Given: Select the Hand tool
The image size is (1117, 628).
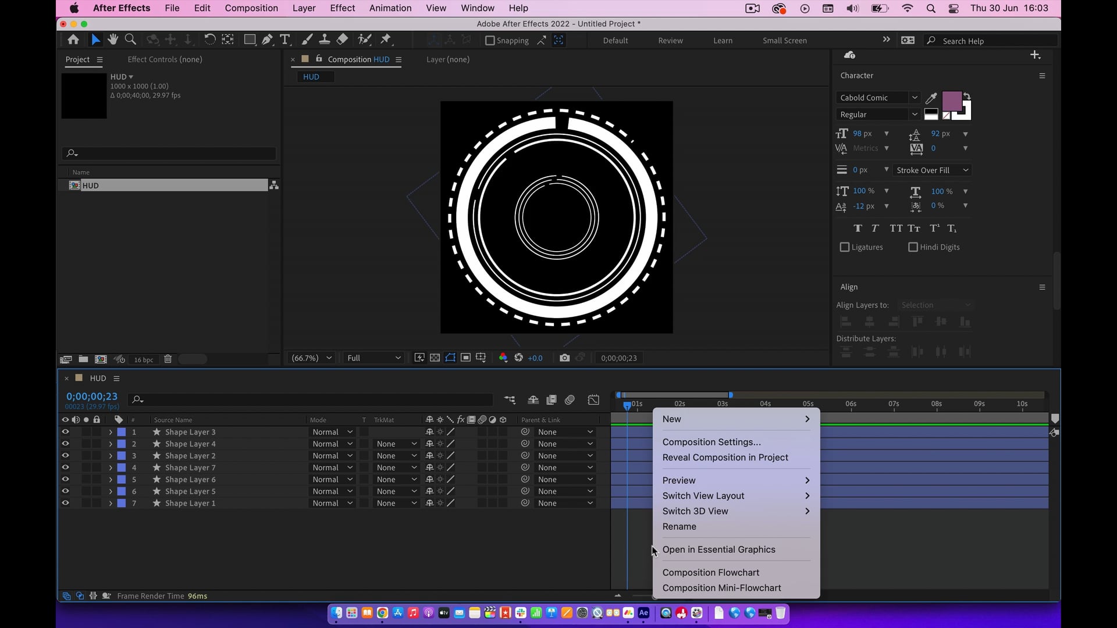Looking at the screenshot, I should [113, 40].
